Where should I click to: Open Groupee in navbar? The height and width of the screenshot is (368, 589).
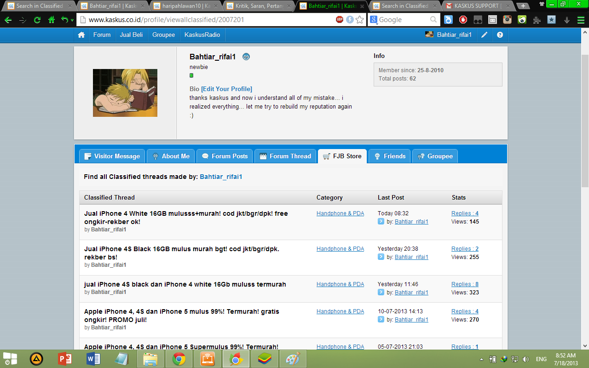164,35
